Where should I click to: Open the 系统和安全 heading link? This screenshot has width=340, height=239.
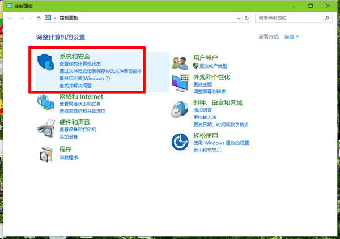pos(75,56)
